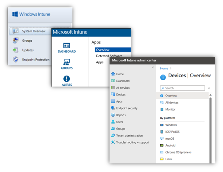Screen dimensions: 223x172
Task: Click the Tenant administration gear icon
Action: click(113, 135)
